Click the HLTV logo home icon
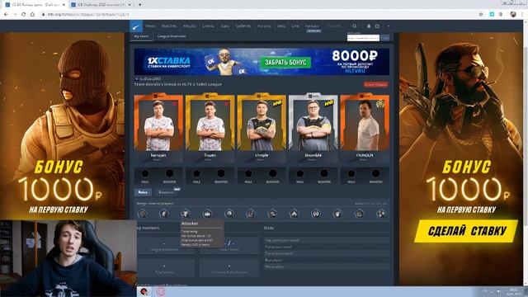 point(136,26)
